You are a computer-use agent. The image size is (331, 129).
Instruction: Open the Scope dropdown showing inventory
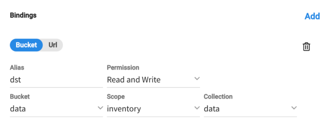(x=154, y=109)
